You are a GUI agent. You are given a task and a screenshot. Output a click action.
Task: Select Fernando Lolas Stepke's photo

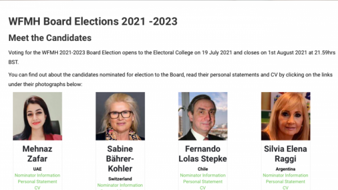click(x=203, y=116)
